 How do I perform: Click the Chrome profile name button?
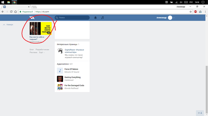[x=181, y=6]
